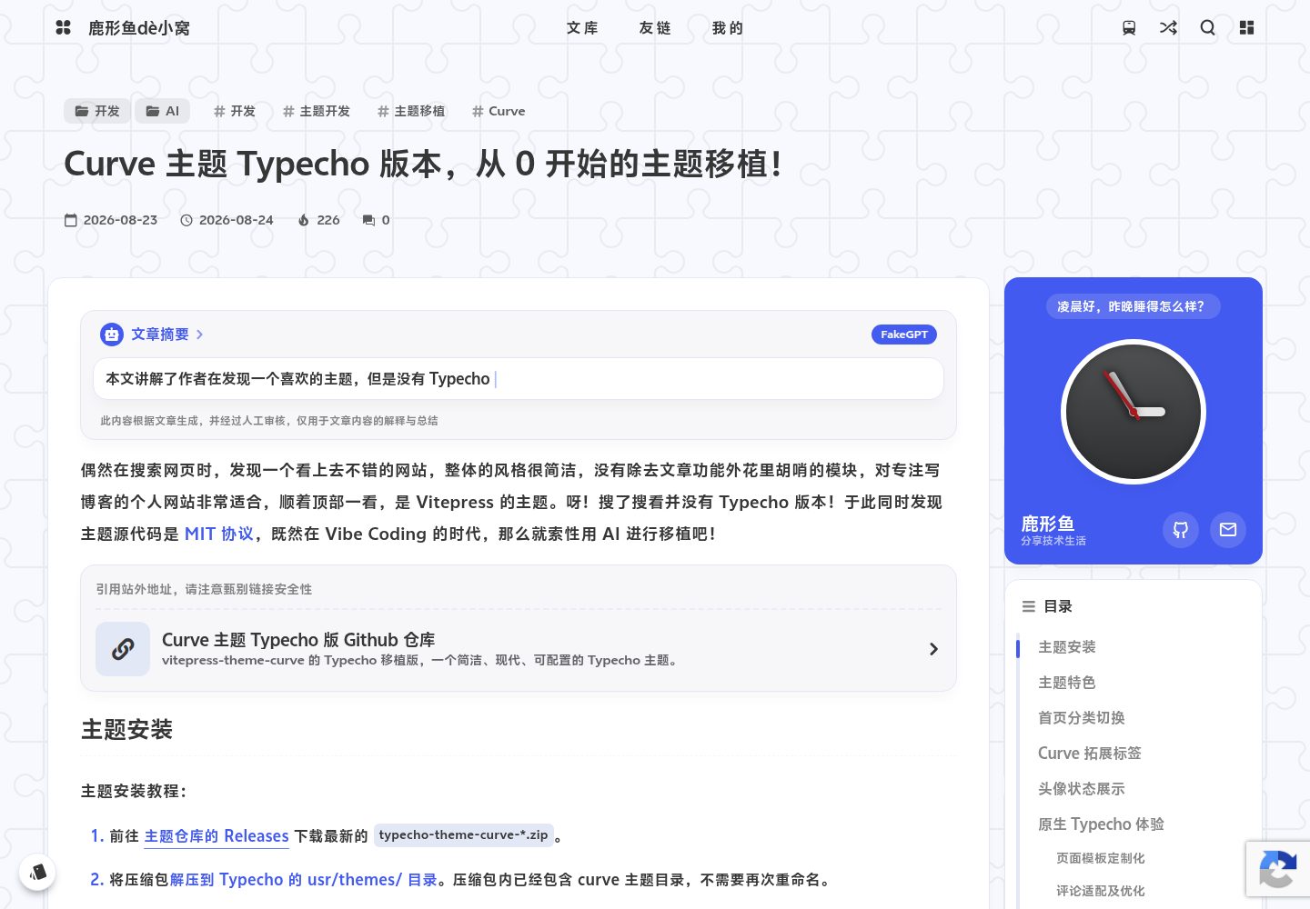Image resolution: width=1310 pixels, height=909 pixels.
Task: Open 主题仓库的 Releases link
Action: pyautogui.click(x=217, y=836)
